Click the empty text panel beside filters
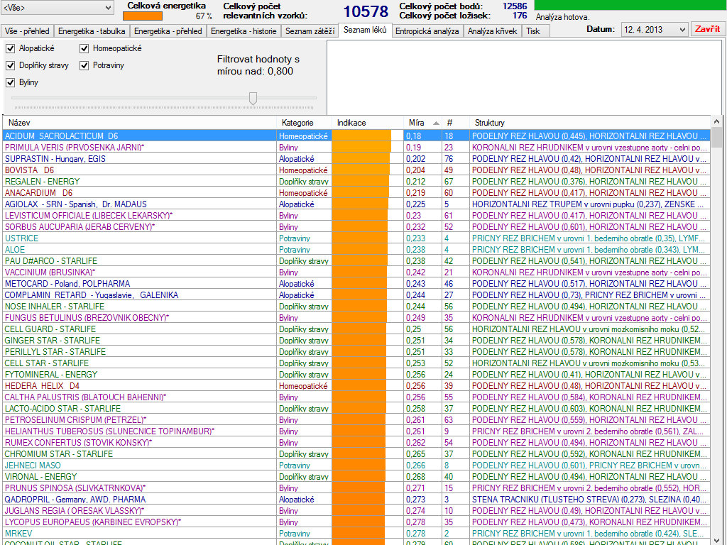 click(525, 77)
